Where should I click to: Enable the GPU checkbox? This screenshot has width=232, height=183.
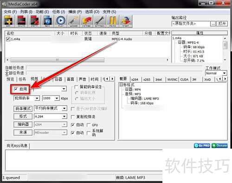pos(89,125)
